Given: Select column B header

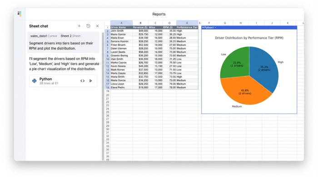Looking at the screenshot, I should (140, 23).
